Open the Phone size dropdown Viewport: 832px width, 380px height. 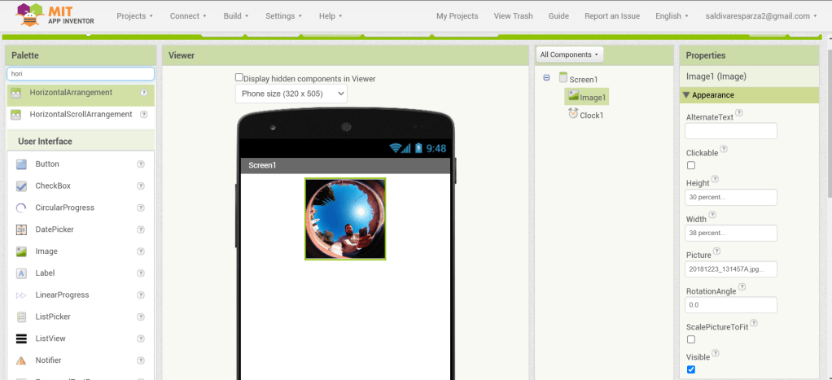pyautogui.click(x=291, y=94)
